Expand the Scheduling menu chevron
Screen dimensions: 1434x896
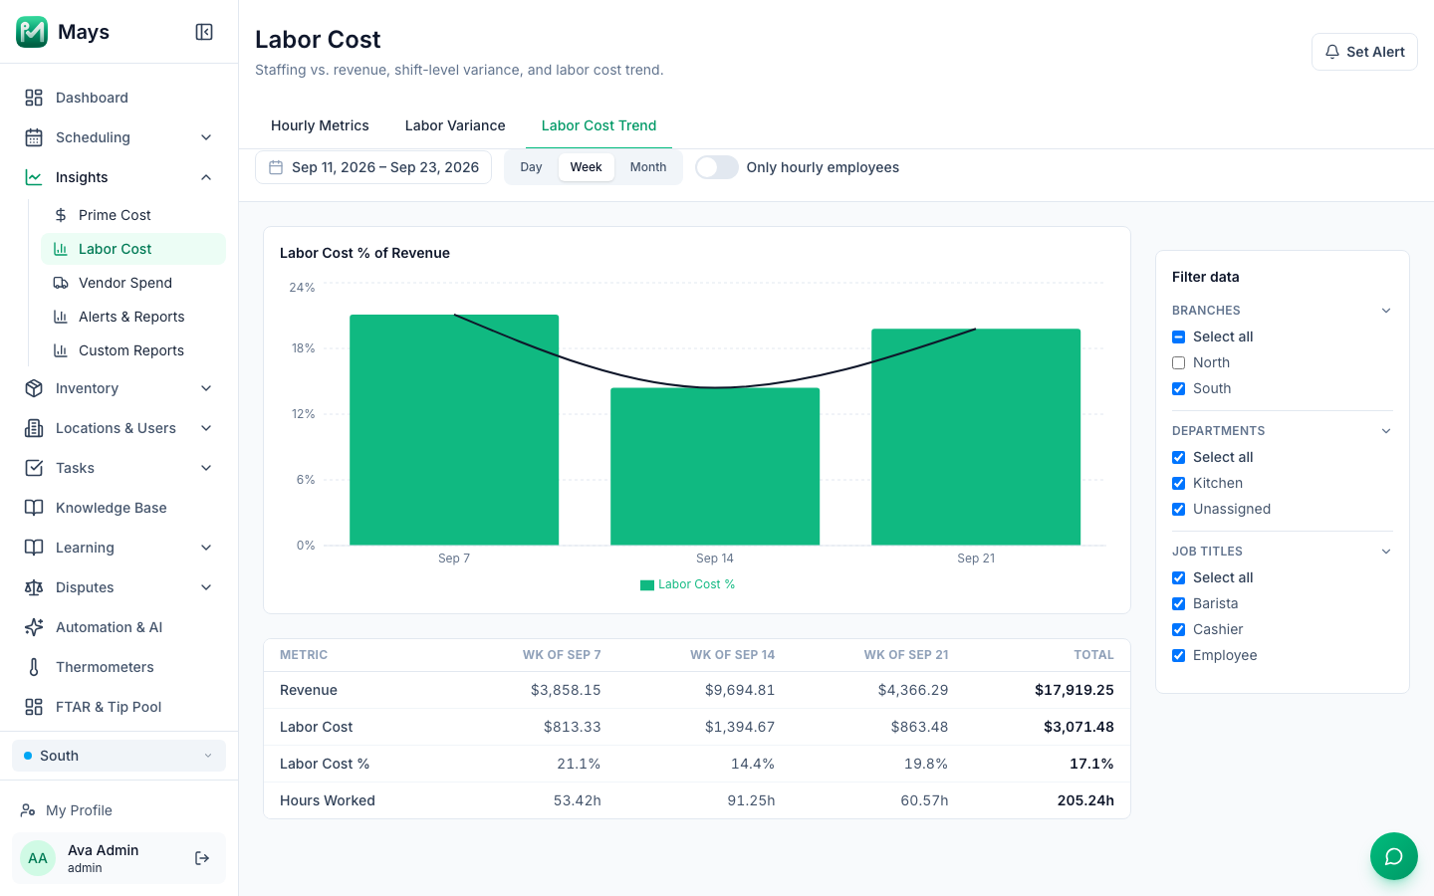(x=206, y=137)
